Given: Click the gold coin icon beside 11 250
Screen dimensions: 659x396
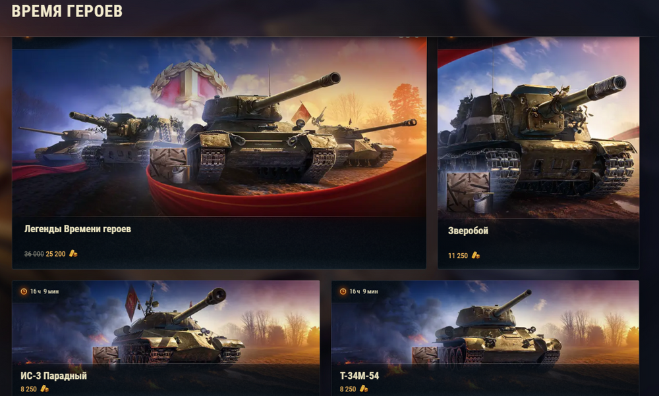Looking at the screenshot, I should pos(475,255).
